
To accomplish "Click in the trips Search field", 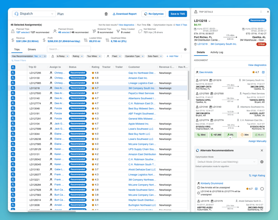I will (69, 49).
